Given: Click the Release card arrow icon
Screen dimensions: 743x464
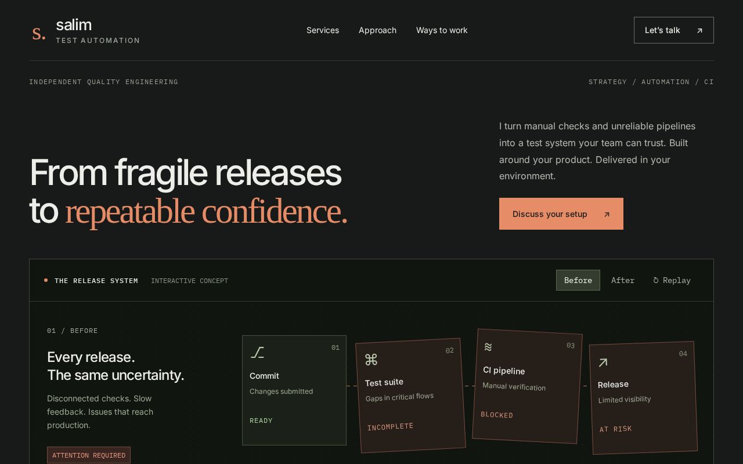Looking at the screenshot, I should (x=603, y=362).
